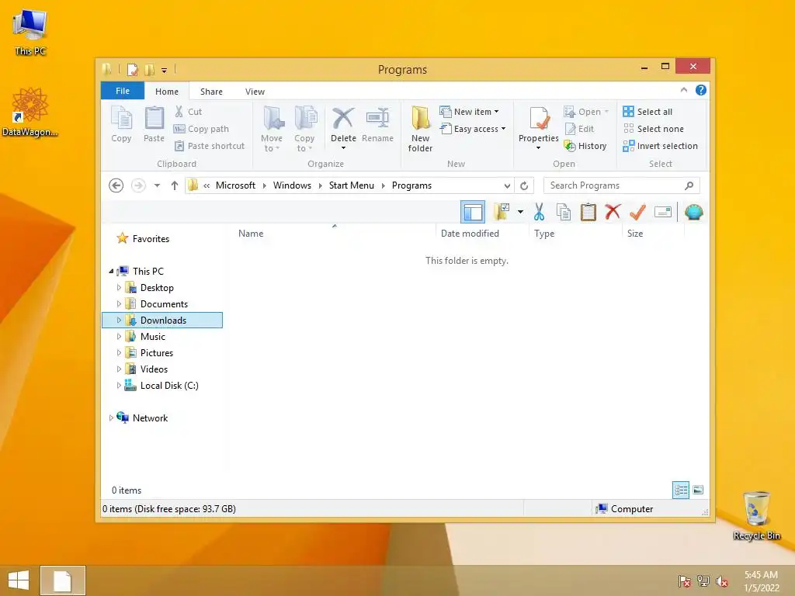This screenshot has height=596, width=795.
Task: Switch to large icons view in status corner
Action: click(x=698, y=490)
